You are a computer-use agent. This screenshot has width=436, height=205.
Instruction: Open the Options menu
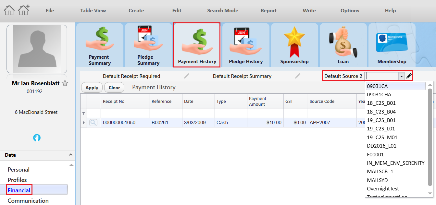point(350,10)
